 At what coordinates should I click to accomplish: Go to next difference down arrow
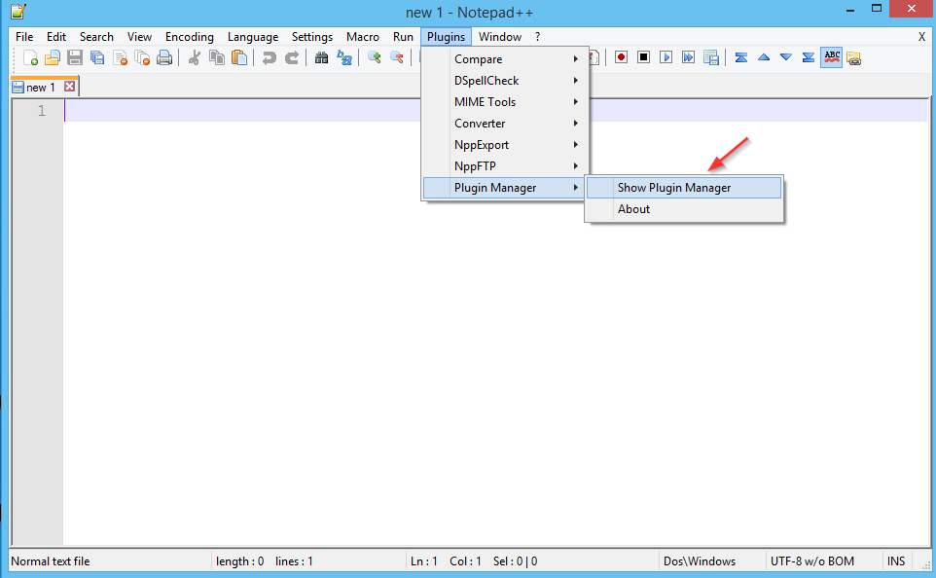(785, 58)
